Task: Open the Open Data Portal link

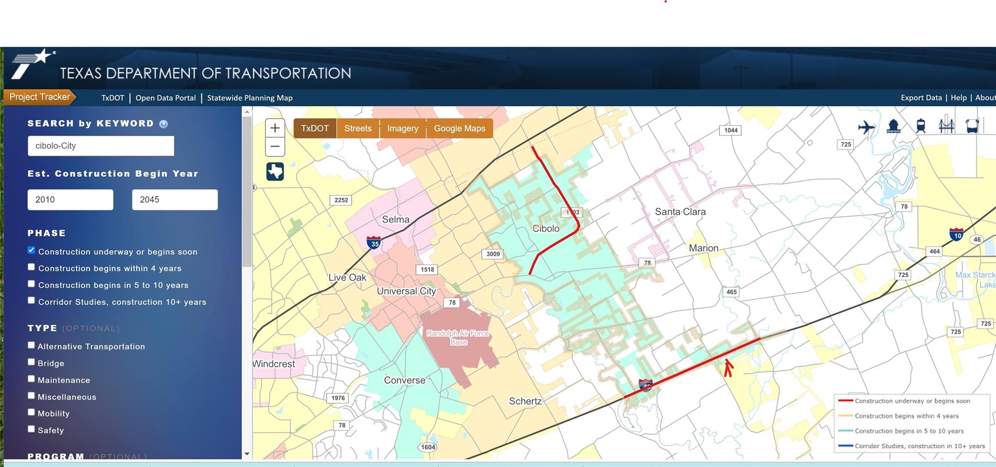Action: pos(165,98)
